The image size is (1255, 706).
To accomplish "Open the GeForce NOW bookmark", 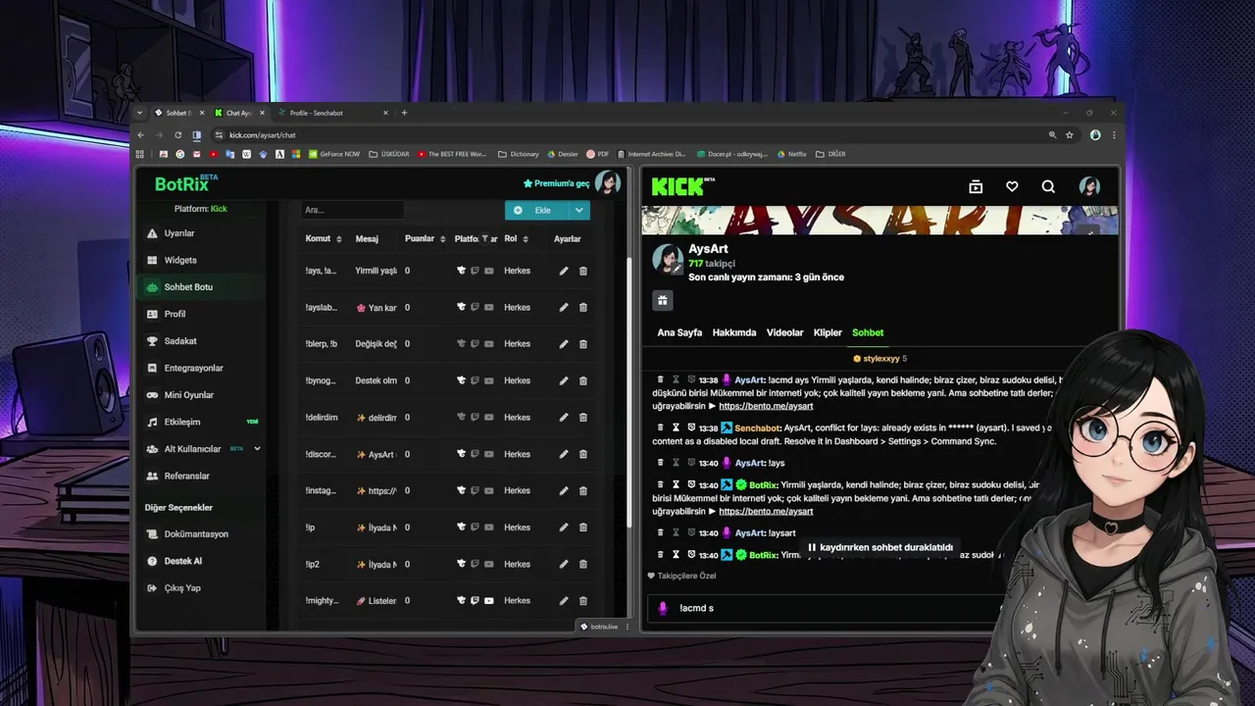I will 333,154.
